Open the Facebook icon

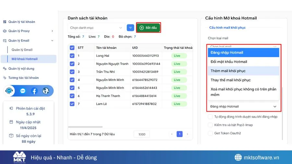coord(34,91)
